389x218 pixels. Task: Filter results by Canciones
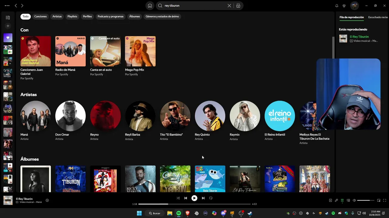click(x=40, y=16)
